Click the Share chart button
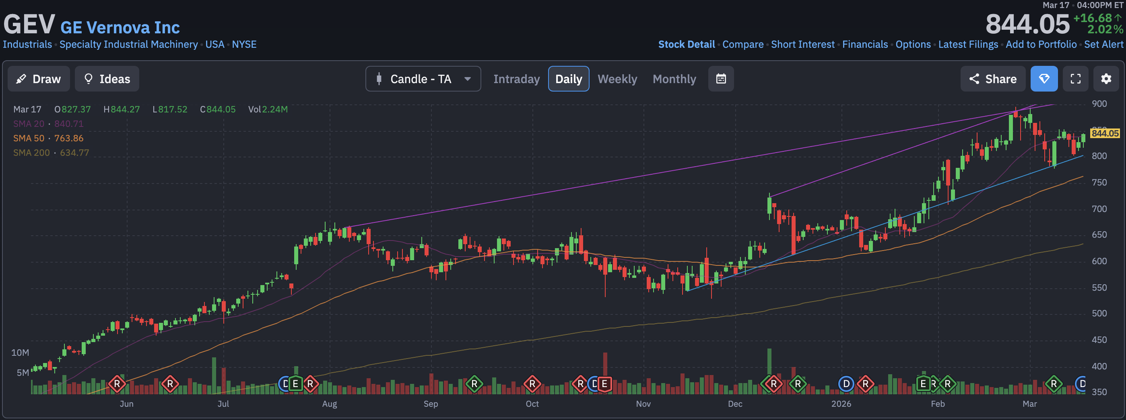The width and height of the screenshot is (1126, 420). tap(993, 79)
